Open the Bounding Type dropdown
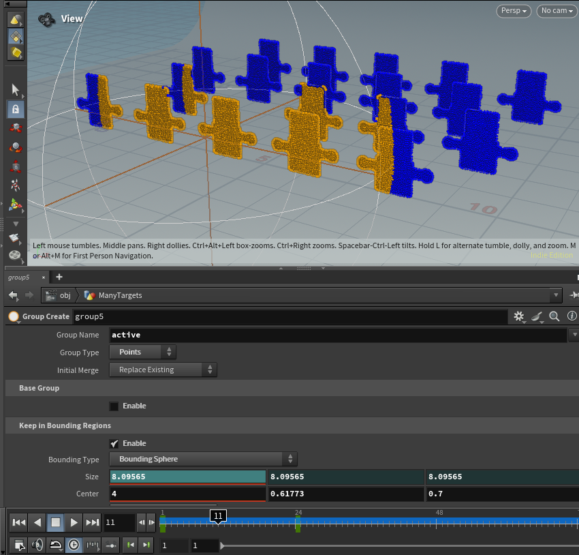Image resolution: width=579 pixels, height=555 pixels. [x=203, y=460]
